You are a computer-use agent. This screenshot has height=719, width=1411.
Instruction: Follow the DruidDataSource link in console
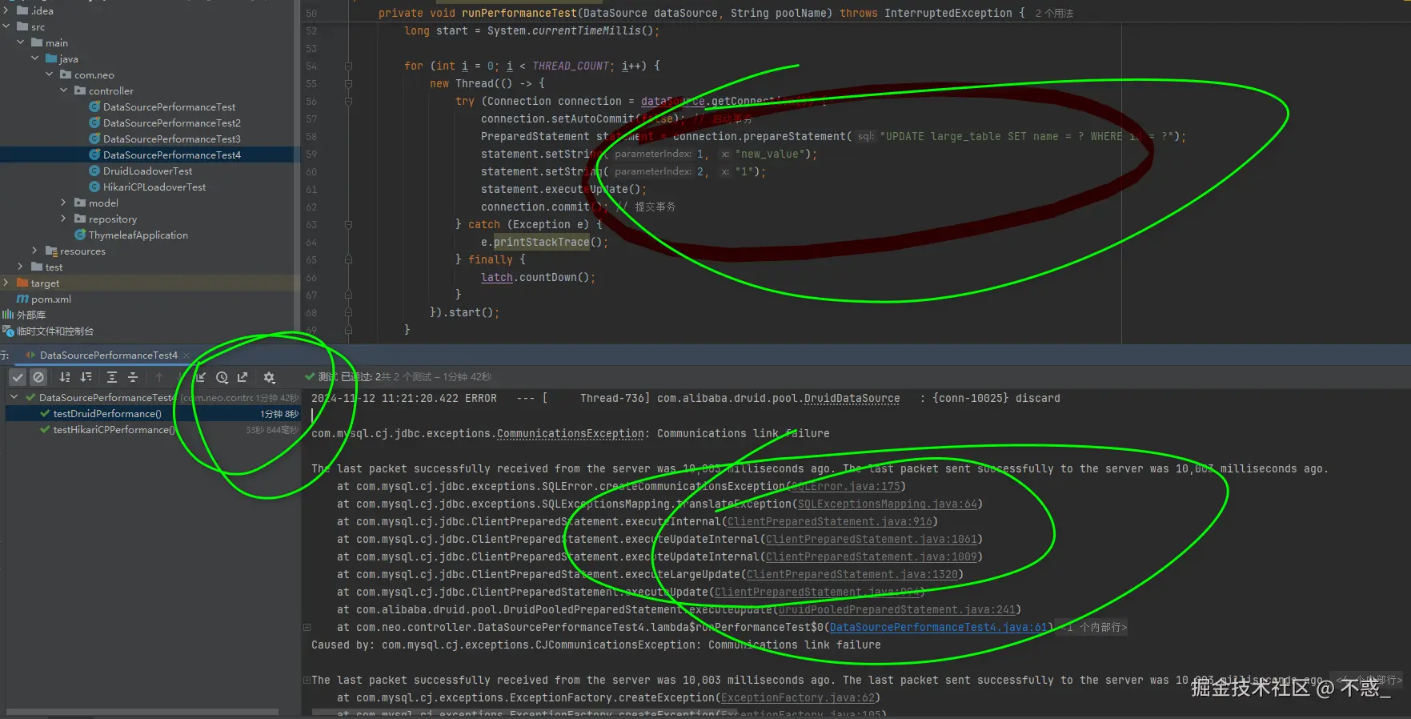point(852,398)
